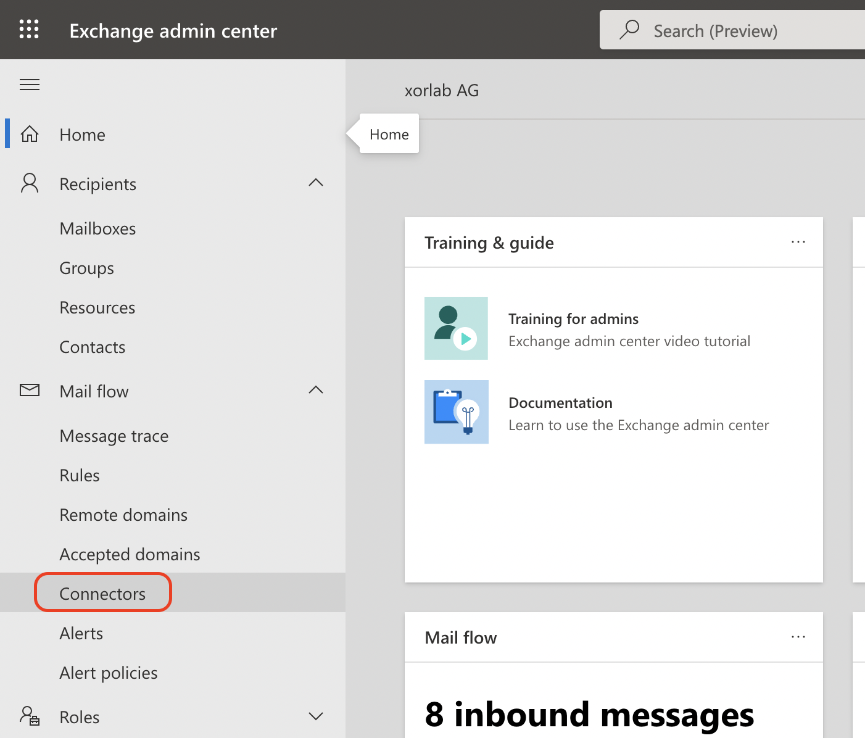Click the Mail flow envelope icon

[x=30, y=390]
